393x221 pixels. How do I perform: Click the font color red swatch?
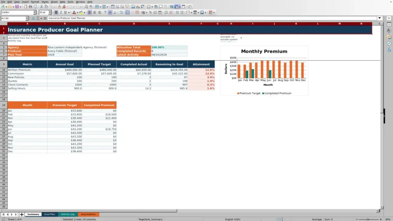pos(74,13)
